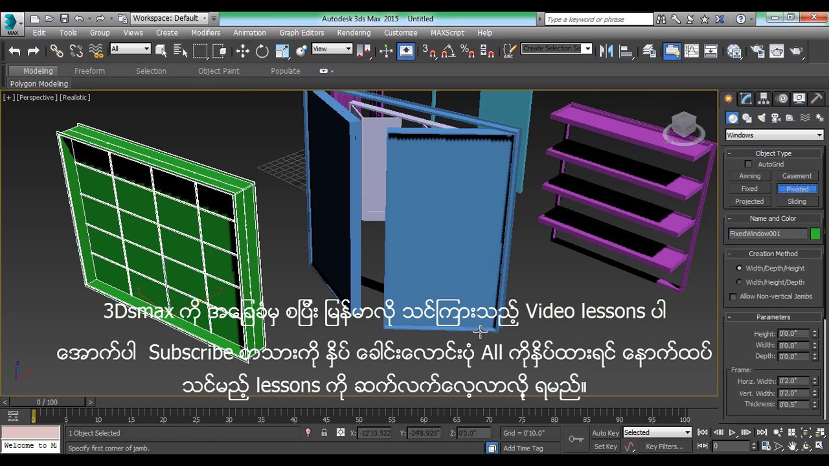829x466 pixels.
Task: Open the Motion panel tab
Action: click(x=782, y=98)
